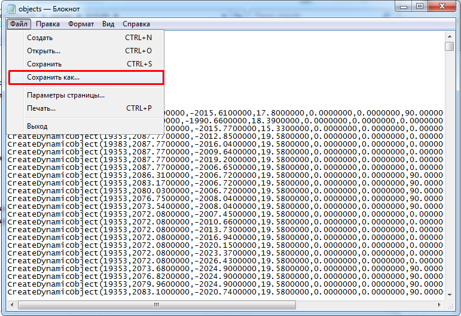This screenshot has height=316, width=461.
Task: Click the line with 2073.6800000,-2024.9000000
Action: tap(225, 269)
